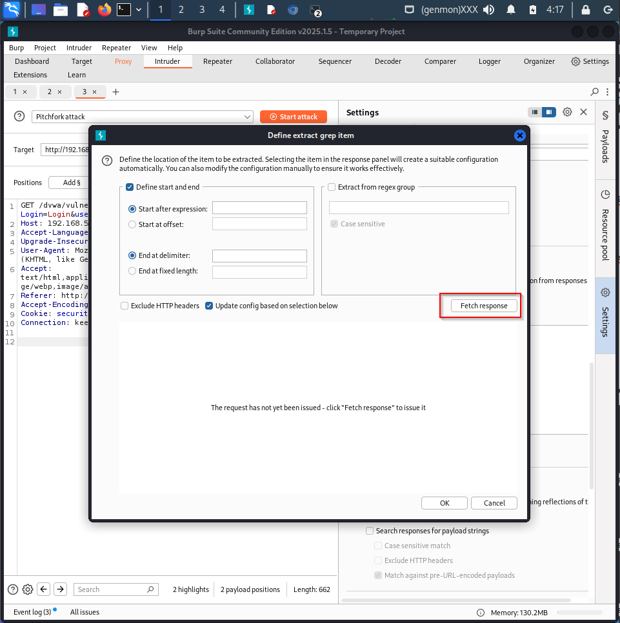Click the lock screen icon
This screenshot has height=623, width=620.
(x=585, y=10)
